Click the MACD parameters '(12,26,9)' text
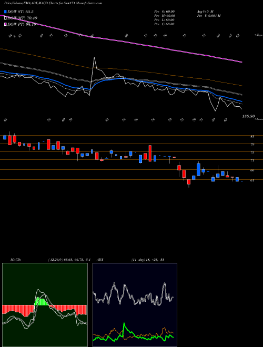Image resolution: width=263 pixels, height=347 pixels. coord(56,260)
